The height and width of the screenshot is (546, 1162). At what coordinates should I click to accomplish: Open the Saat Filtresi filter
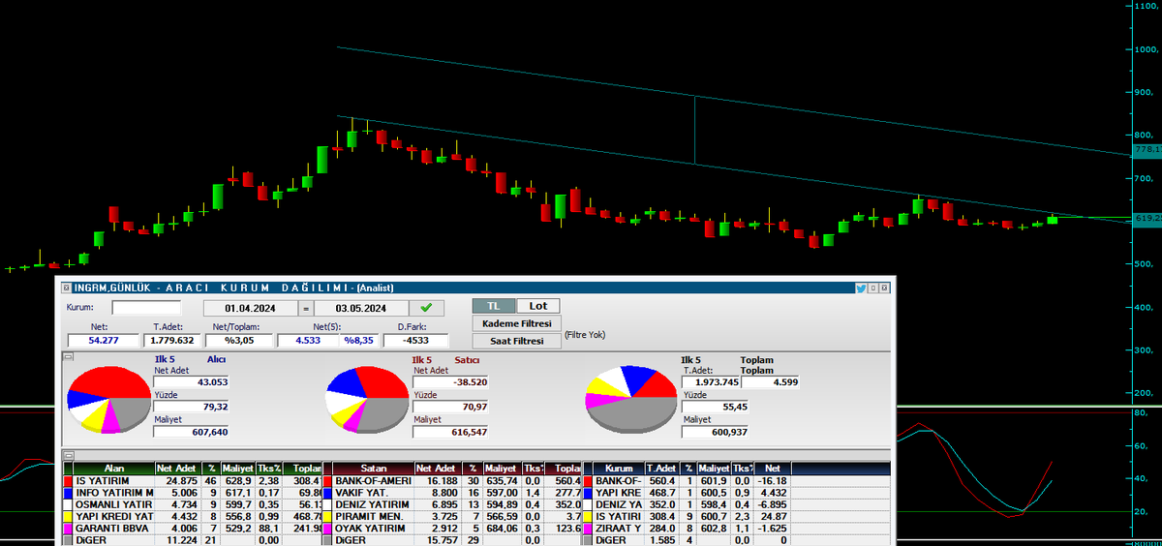point(516,341)
